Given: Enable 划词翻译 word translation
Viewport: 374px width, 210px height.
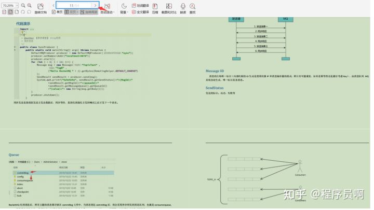Looking at the screenshot, I should tap(140, 6).
